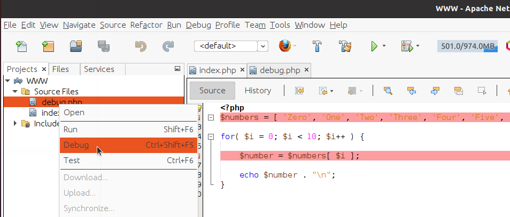Open the Help menu

point(338,25)
